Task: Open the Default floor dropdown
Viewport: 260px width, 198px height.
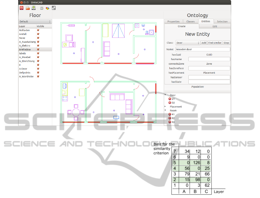Action: click(x=35, y=22)
